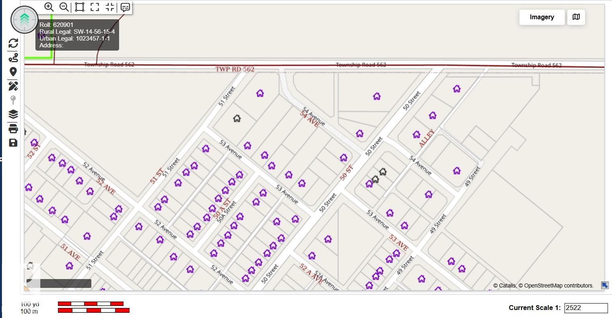Open the route measure tool icon
The image size is (612, 318).
click(13, 58)
